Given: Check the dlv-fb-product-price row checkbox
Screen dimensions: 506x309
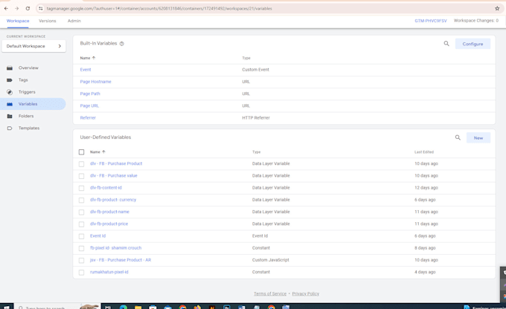Looking at the screenshot, I should [81, 224].
